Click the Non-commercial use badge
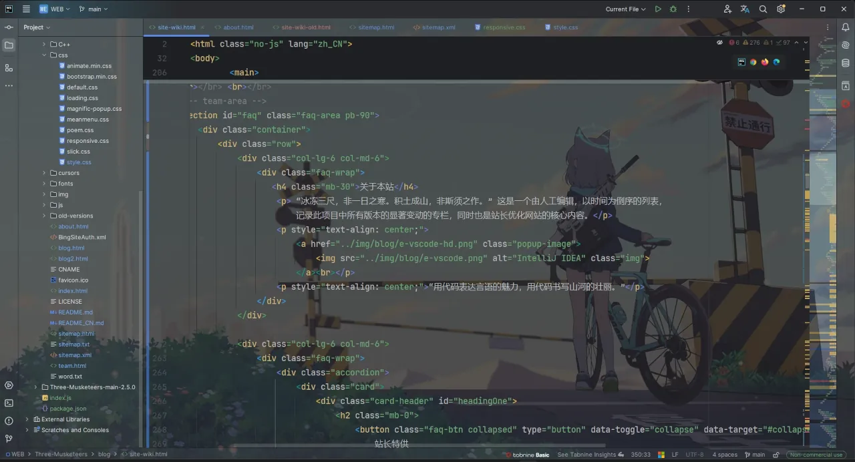Image resolution: width=855 pixels, height=462 pixels. click(x=816, y=455)
